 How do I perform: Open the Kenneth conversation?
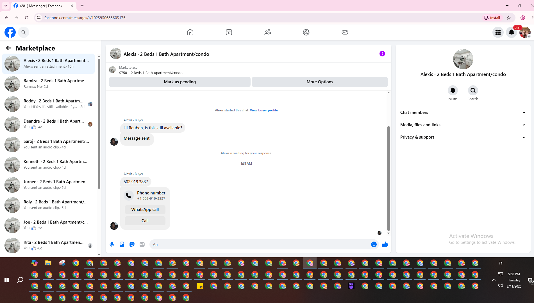click(48, 165)
